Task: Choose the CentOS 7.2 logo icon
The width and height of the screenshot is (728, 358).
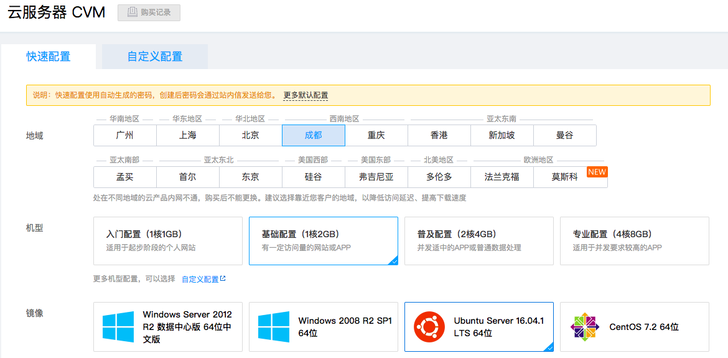Action: coord(585,327)
